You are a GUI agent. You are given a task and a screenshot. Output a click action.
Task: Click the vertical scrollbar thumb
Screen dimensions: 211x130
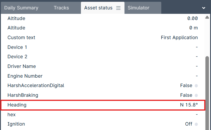point(207,93)
